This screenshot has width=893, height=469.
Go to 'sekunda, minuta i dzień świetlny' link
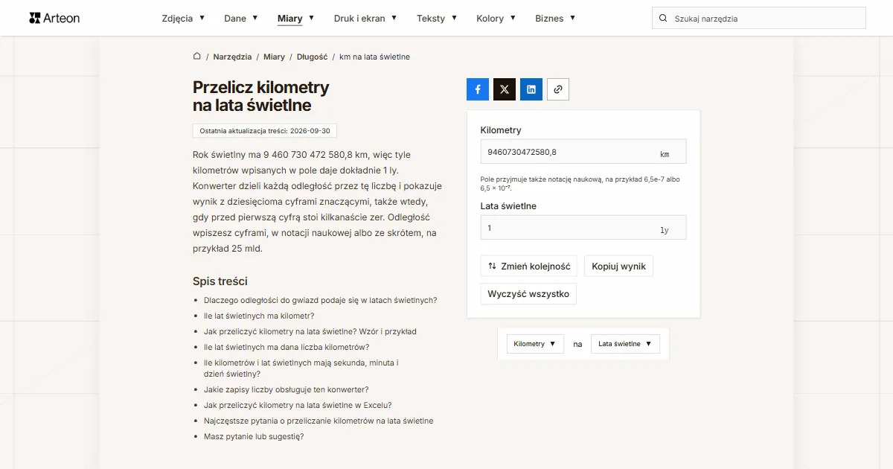[301, 368]
